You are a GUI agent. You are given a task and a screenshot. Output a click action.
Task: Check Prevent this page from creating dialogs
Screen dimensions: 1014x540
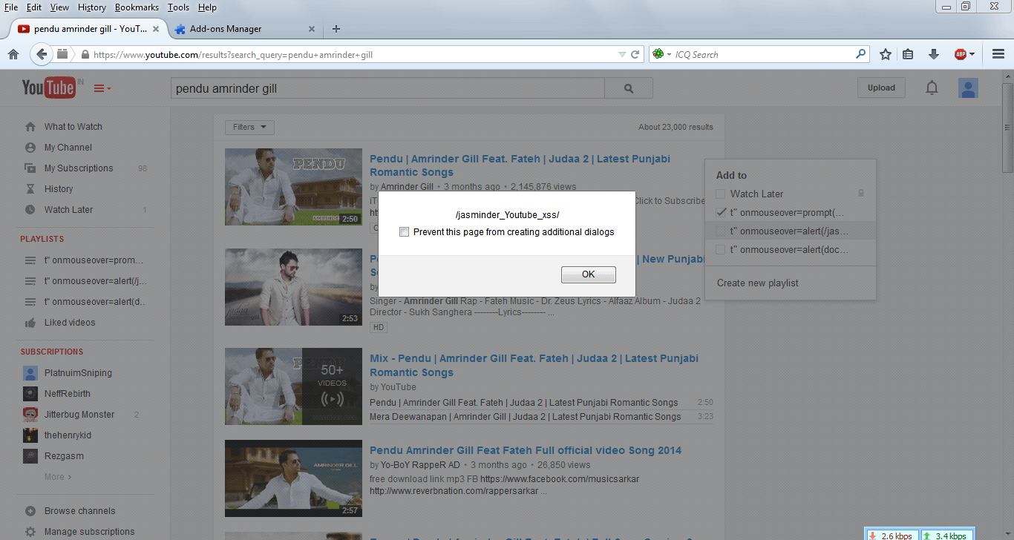point(404,232)
